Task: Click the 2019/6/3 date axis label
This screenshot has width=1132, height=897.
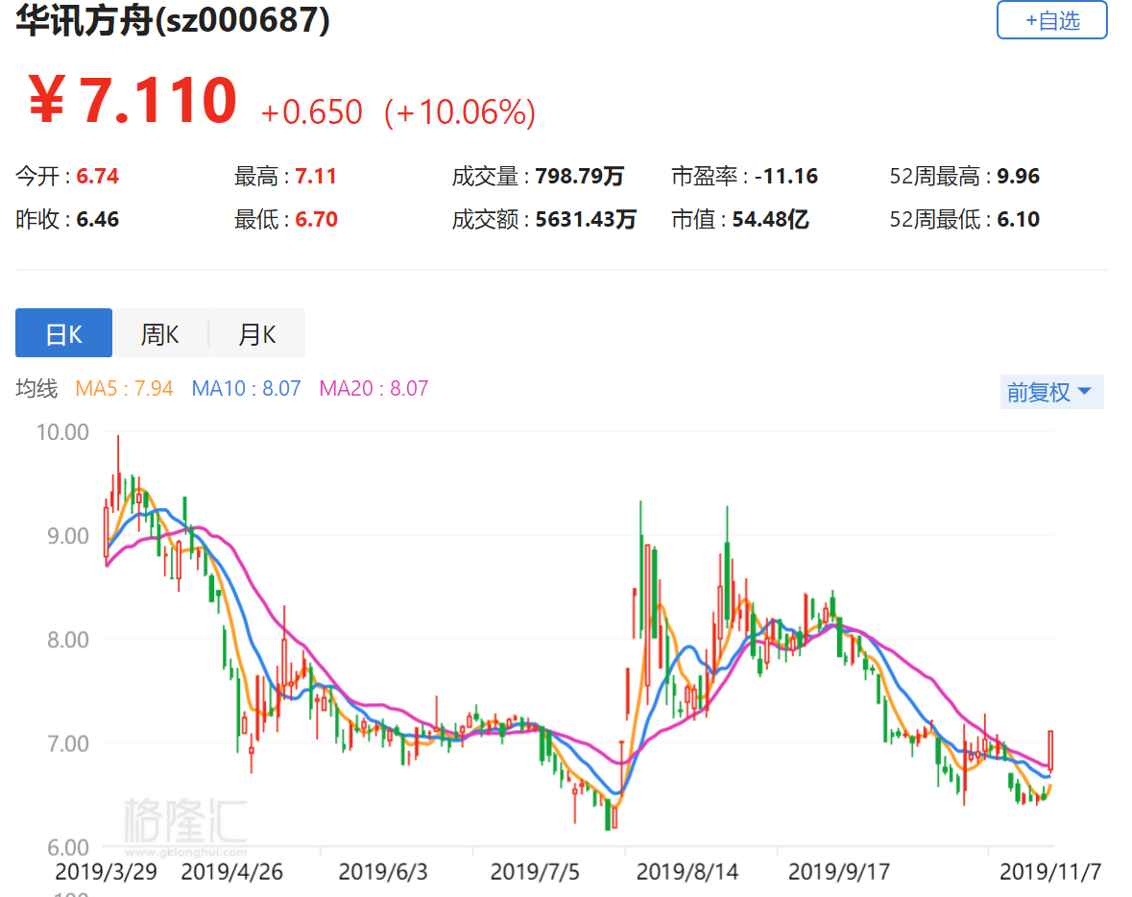Action: (x=383, y=872)
